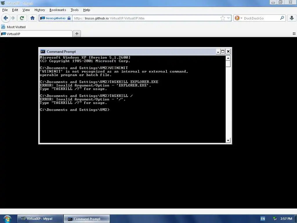Click the 'TASKKILL EXPLORER.EXE' command line
297x223 pixels.
pyautogui.click(x=99, y=82)
